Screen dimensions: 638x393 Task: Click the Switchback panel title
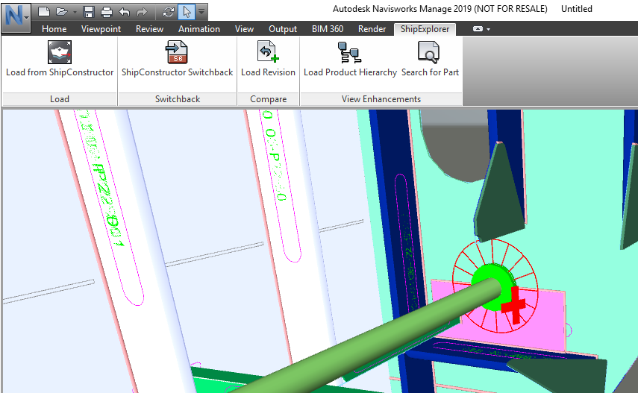[x=178, y=99]
